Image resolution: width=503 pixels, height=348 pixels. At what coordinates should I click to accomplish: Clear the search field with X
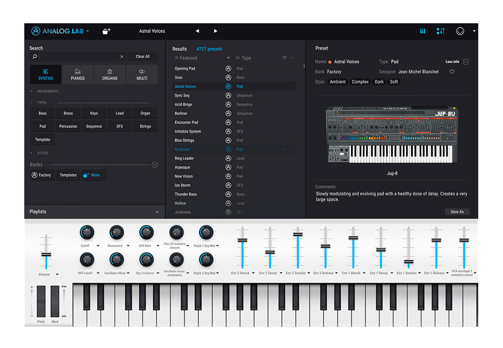[122, 57]
